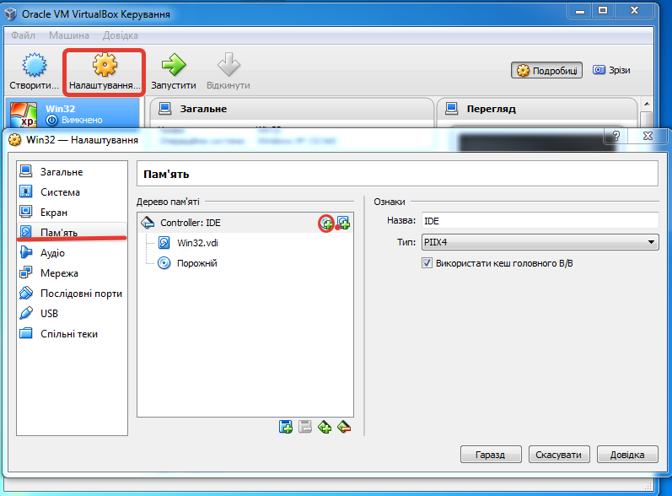The image size is (672, 496).
Task: Click the Створити new machine icon
Action: pos(35,66)
